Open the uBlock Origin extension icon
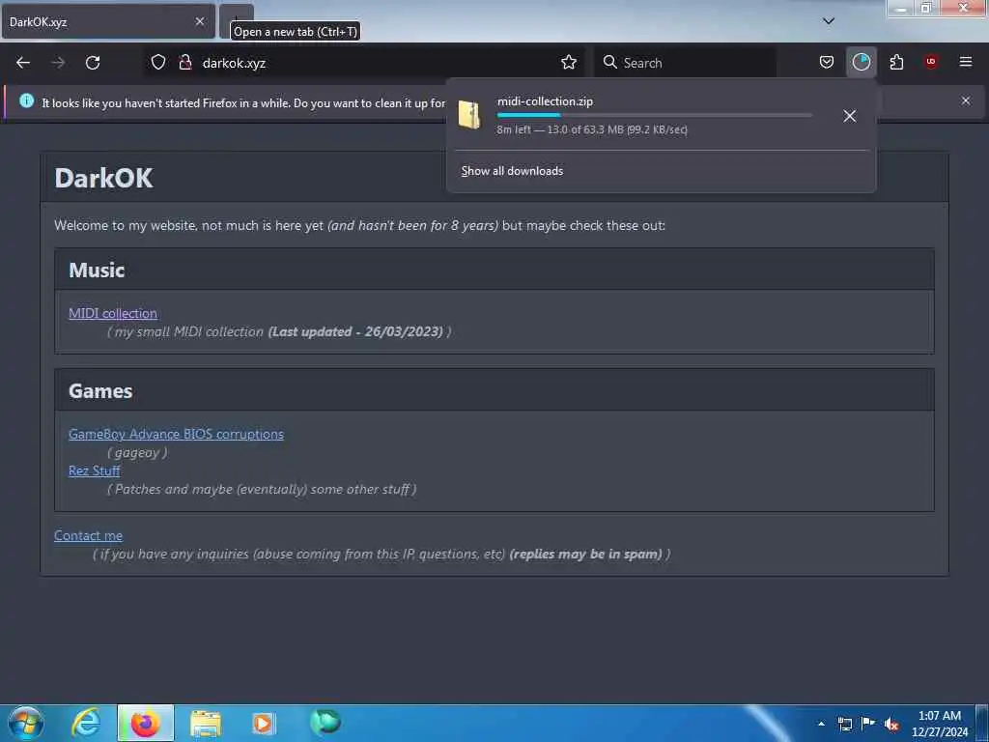 pos(931,62)
